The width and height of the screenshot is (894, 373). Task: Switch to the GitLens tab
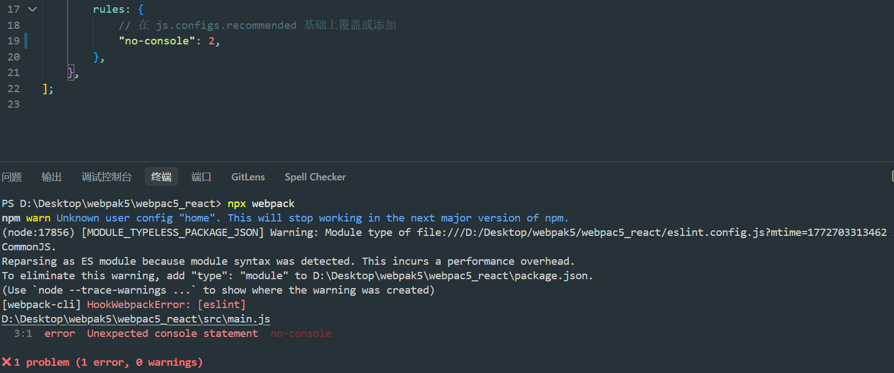click(x=248, y=177)
